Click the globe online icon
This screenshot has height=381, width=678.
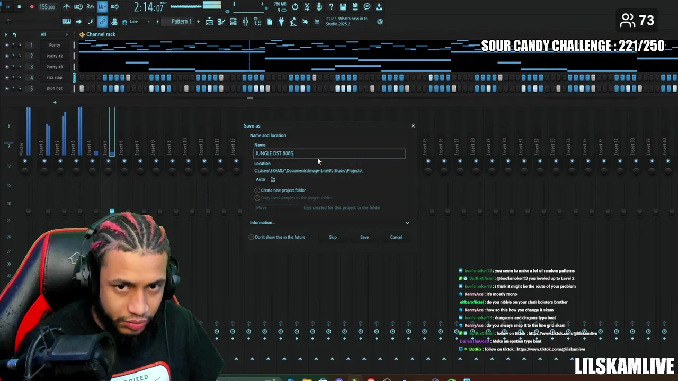point(380,22)
